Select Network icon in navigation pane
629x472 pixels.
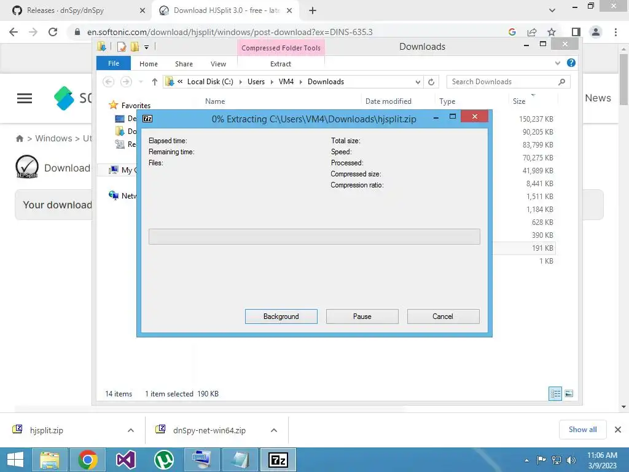tap(114, 195)
